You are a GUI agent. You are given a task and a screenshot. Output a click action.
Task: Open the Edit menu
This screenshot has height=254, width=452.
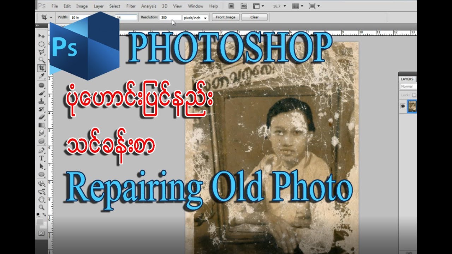pos(67,6)
